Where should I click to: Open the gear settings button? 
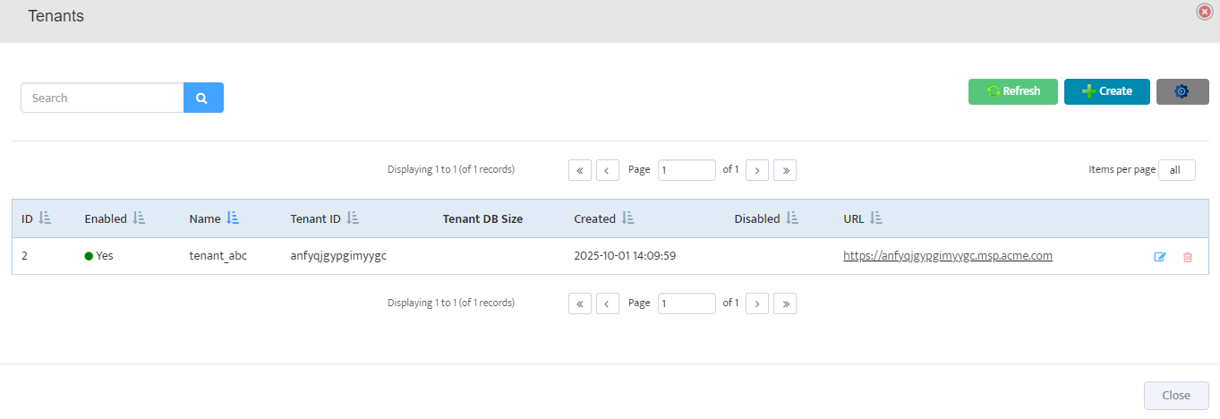[1182, 91]
